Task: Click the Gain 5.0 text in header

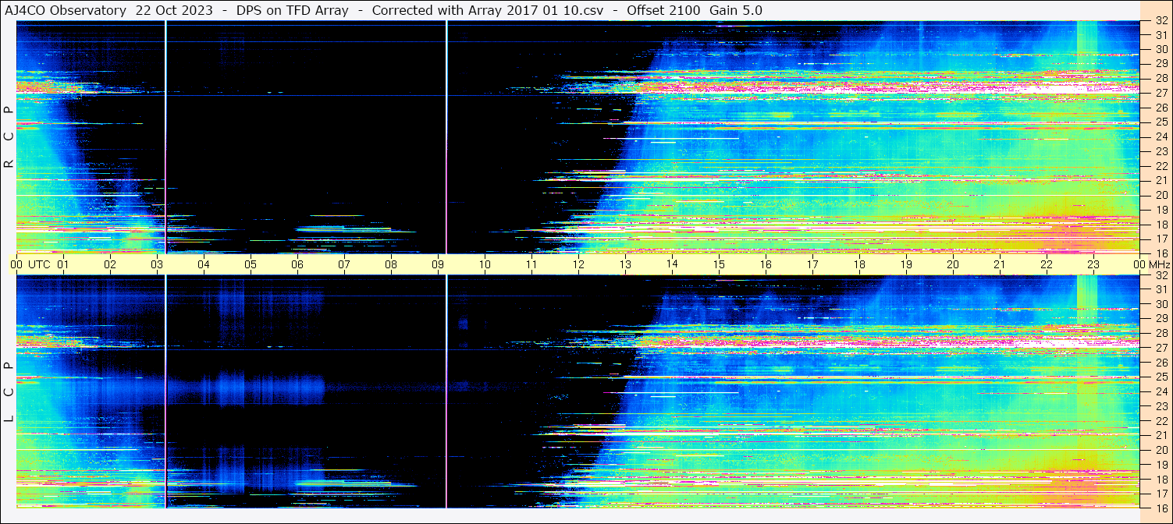Action: point(736,10)
